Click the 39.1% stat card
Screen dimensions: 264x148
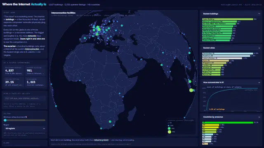point(14,82)
